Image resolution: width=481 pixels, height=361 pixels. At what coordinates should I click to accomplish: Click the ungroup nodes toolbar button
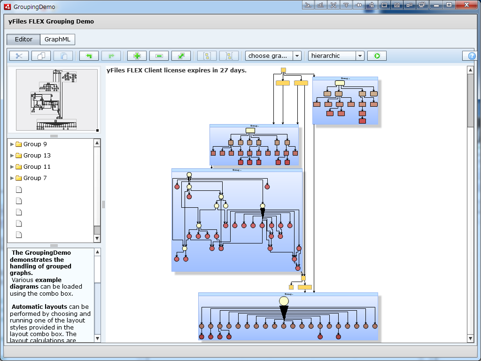coord(229,56)
